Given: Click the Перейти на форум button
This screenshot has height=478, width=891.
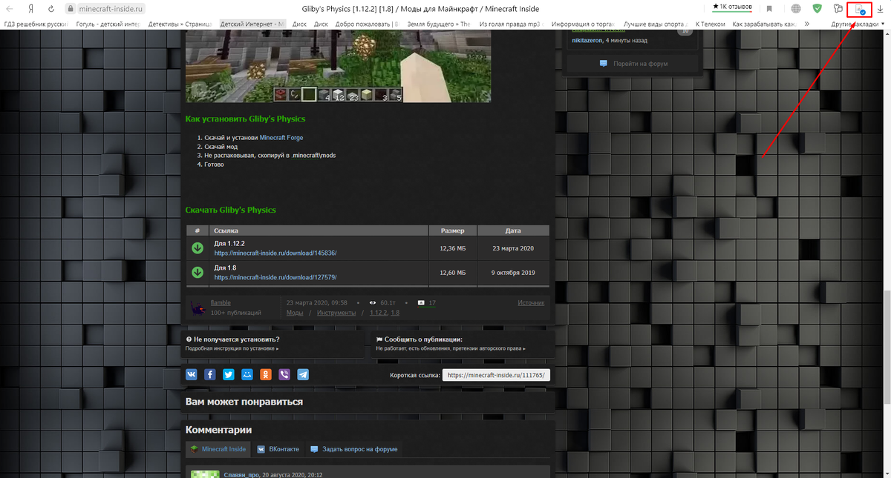Looking at the screenshot, I should [633, 64].
